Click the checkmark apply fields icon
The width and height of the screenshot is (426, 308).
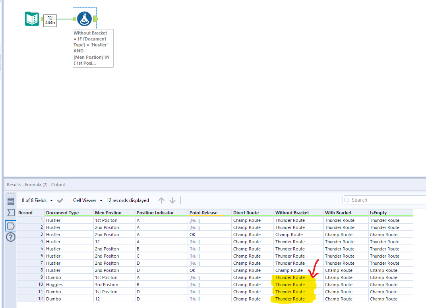(60, 200)
